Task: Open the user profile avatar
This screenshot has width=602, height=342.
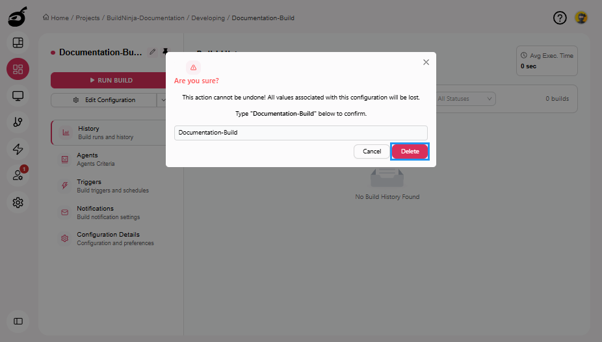Action: 581,18
